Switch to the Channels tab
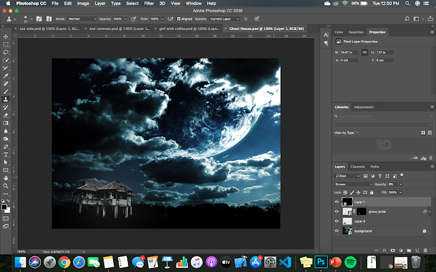 [358, 167]
